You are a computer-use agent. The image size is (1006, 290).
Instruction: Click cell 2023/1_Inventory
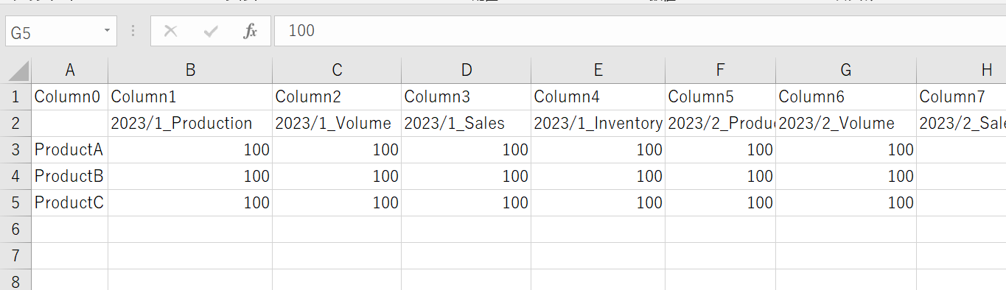click(x=598, y=123)
